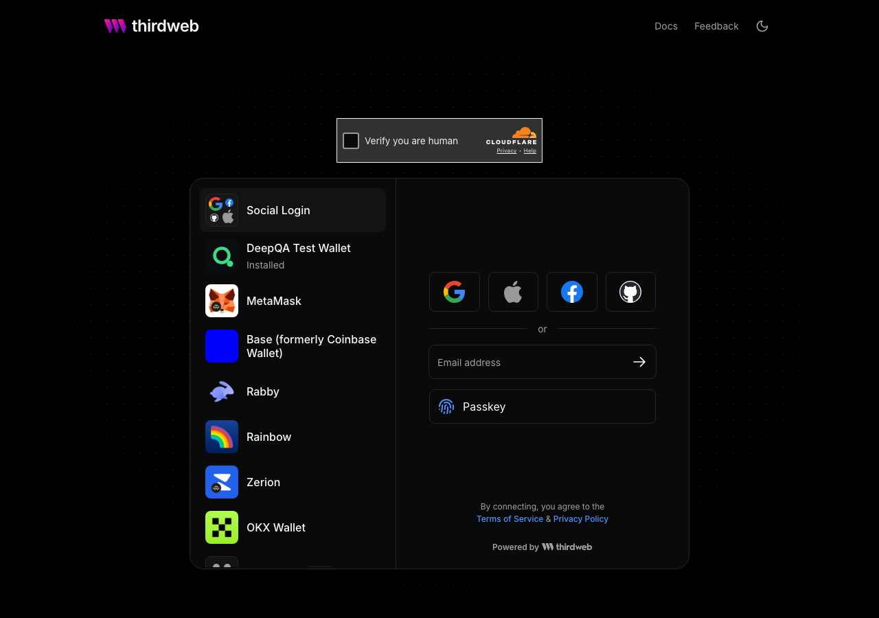Sign in with Google icon button

pos(455,292)
